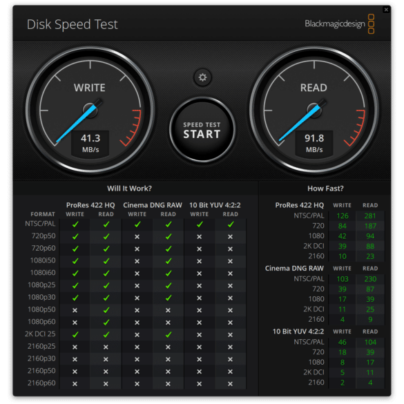Screen dimensions: 404x404
Task: Click ProRes NTSC/PAL read value 281
Action: click(370, 216)
